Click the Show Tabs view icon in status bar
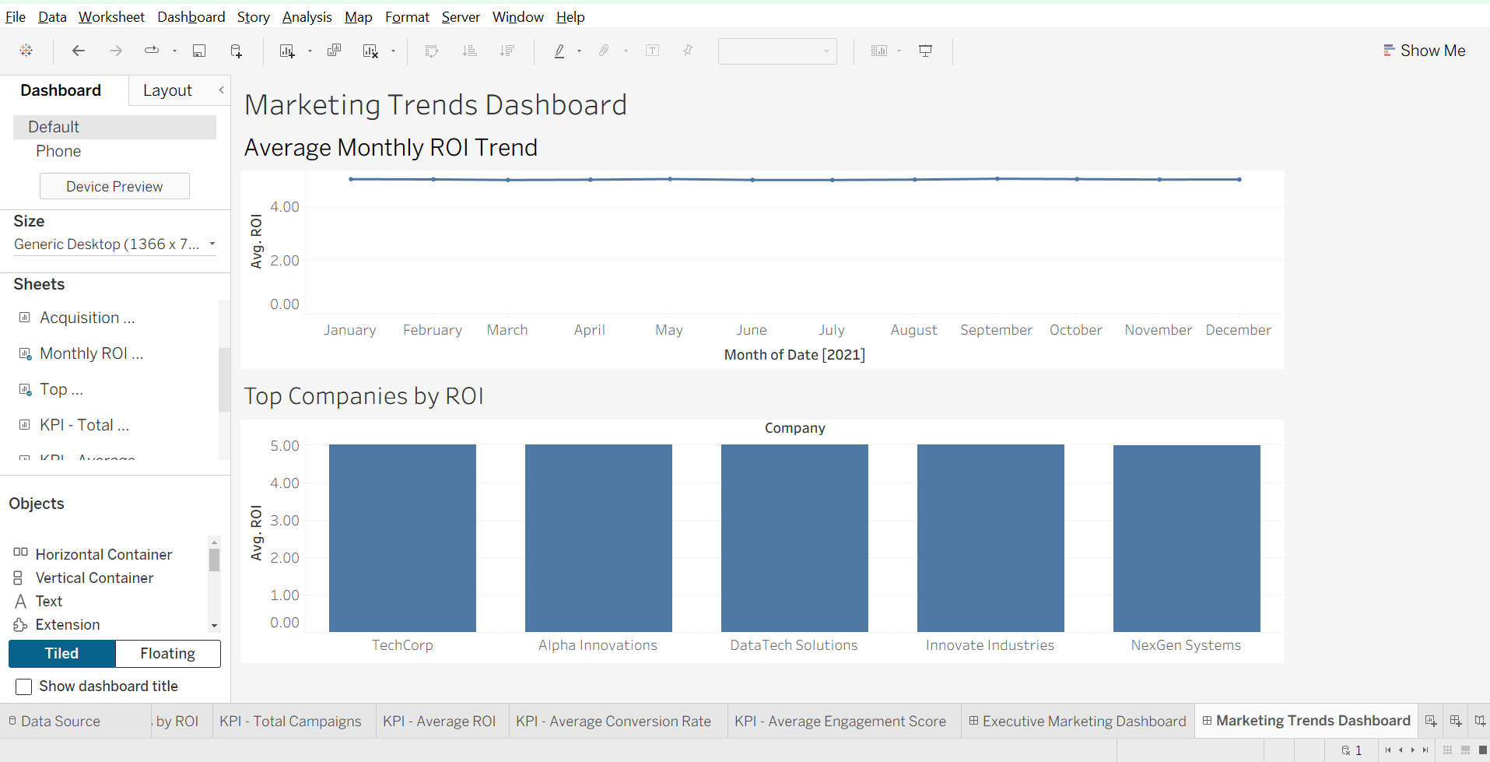 point(1483,750)
